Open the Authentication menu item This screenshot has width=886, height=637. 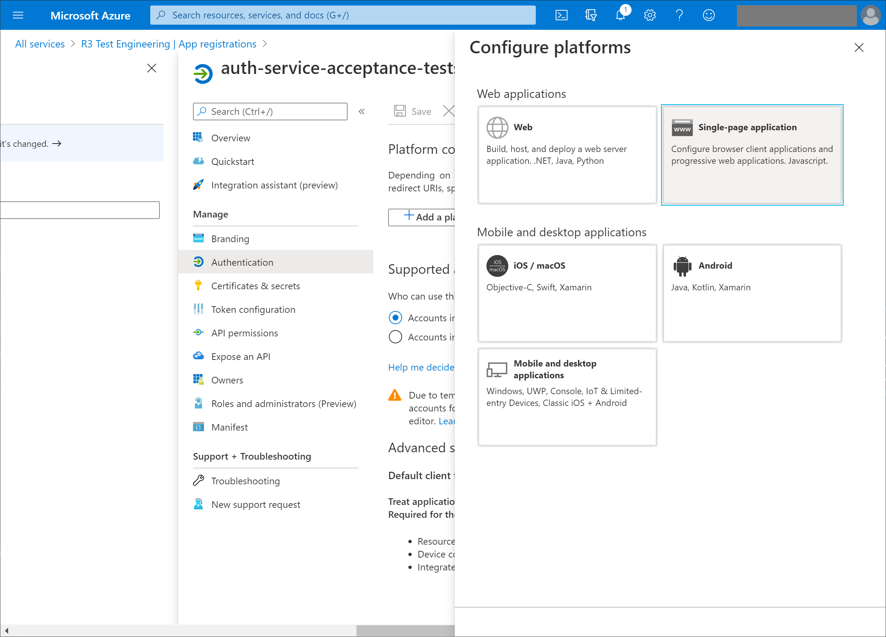click(x=276, y=262)
